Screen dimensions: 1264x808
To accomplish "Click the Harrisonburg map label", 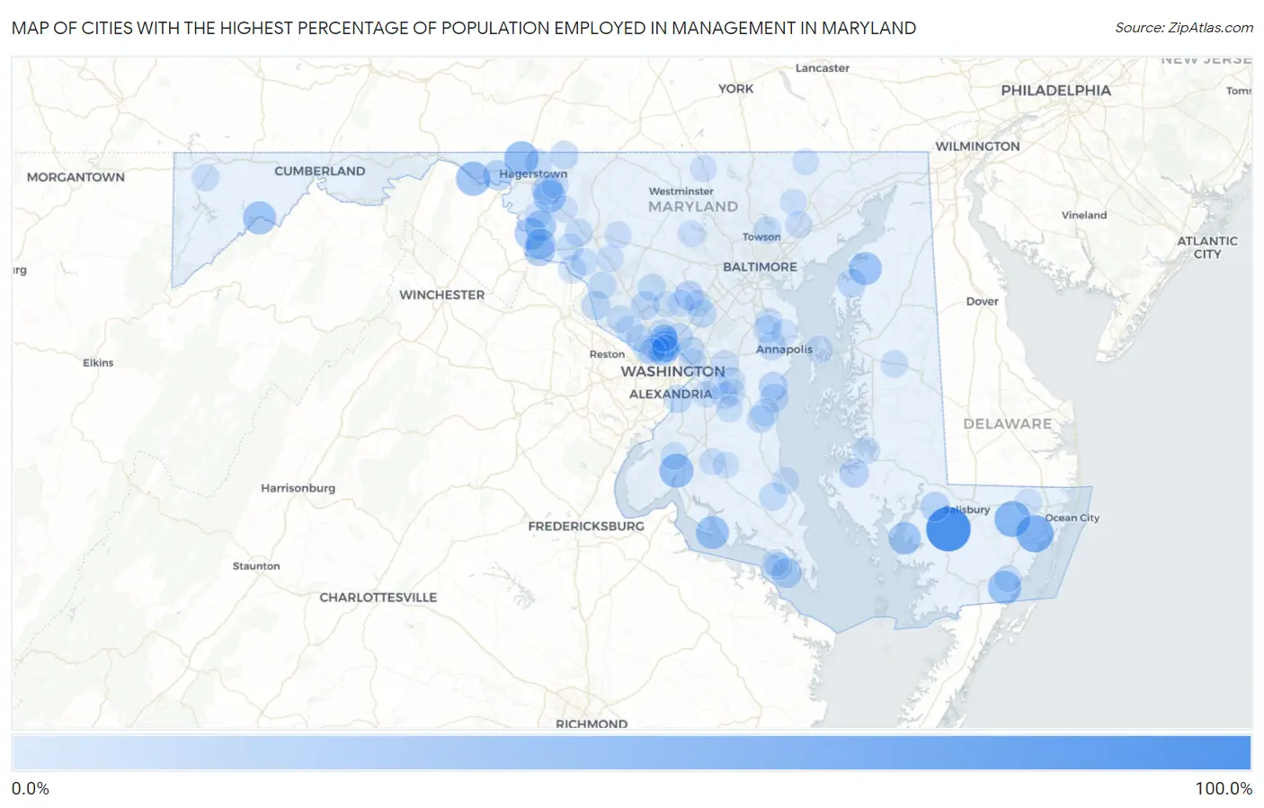I will point(298,488).
